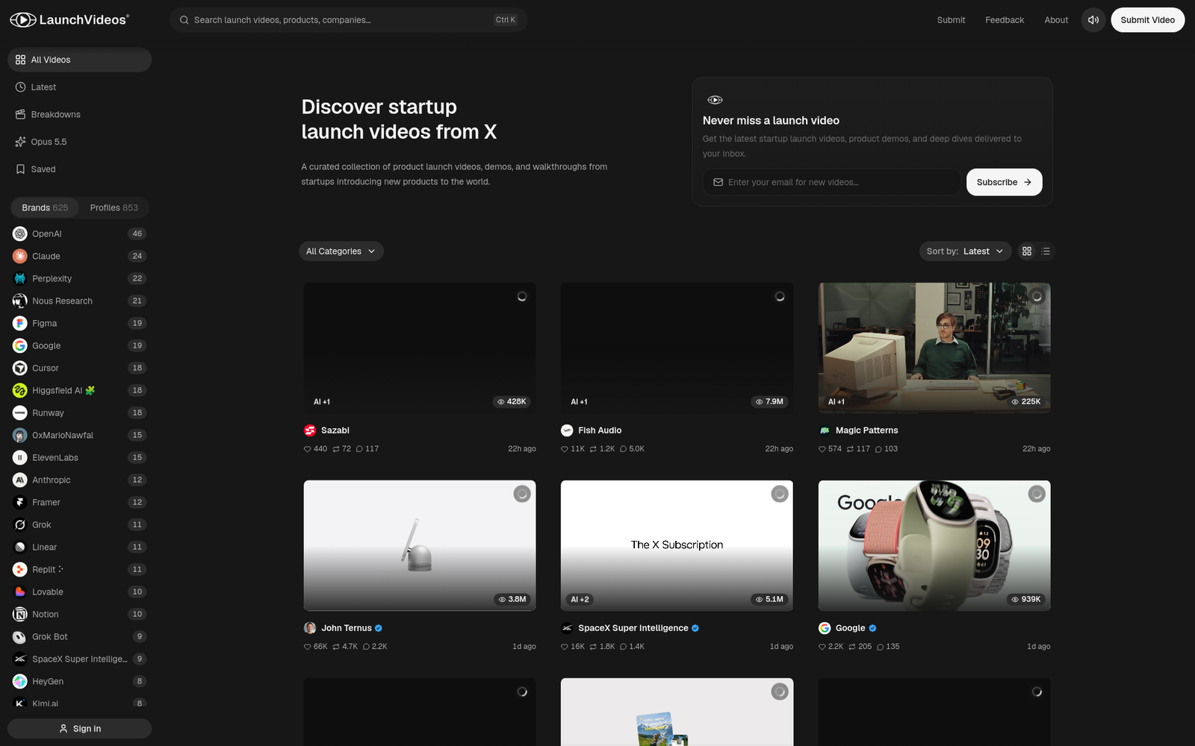Click the Google brand icon in sidebar
Viewport: 1195px width, 746px height.
pos(20,345)
